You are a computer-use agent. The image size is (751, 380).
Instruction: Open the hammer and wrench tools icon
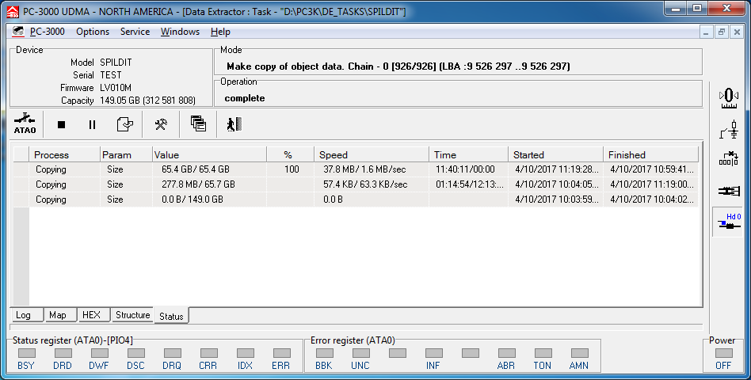coord(161,124)
